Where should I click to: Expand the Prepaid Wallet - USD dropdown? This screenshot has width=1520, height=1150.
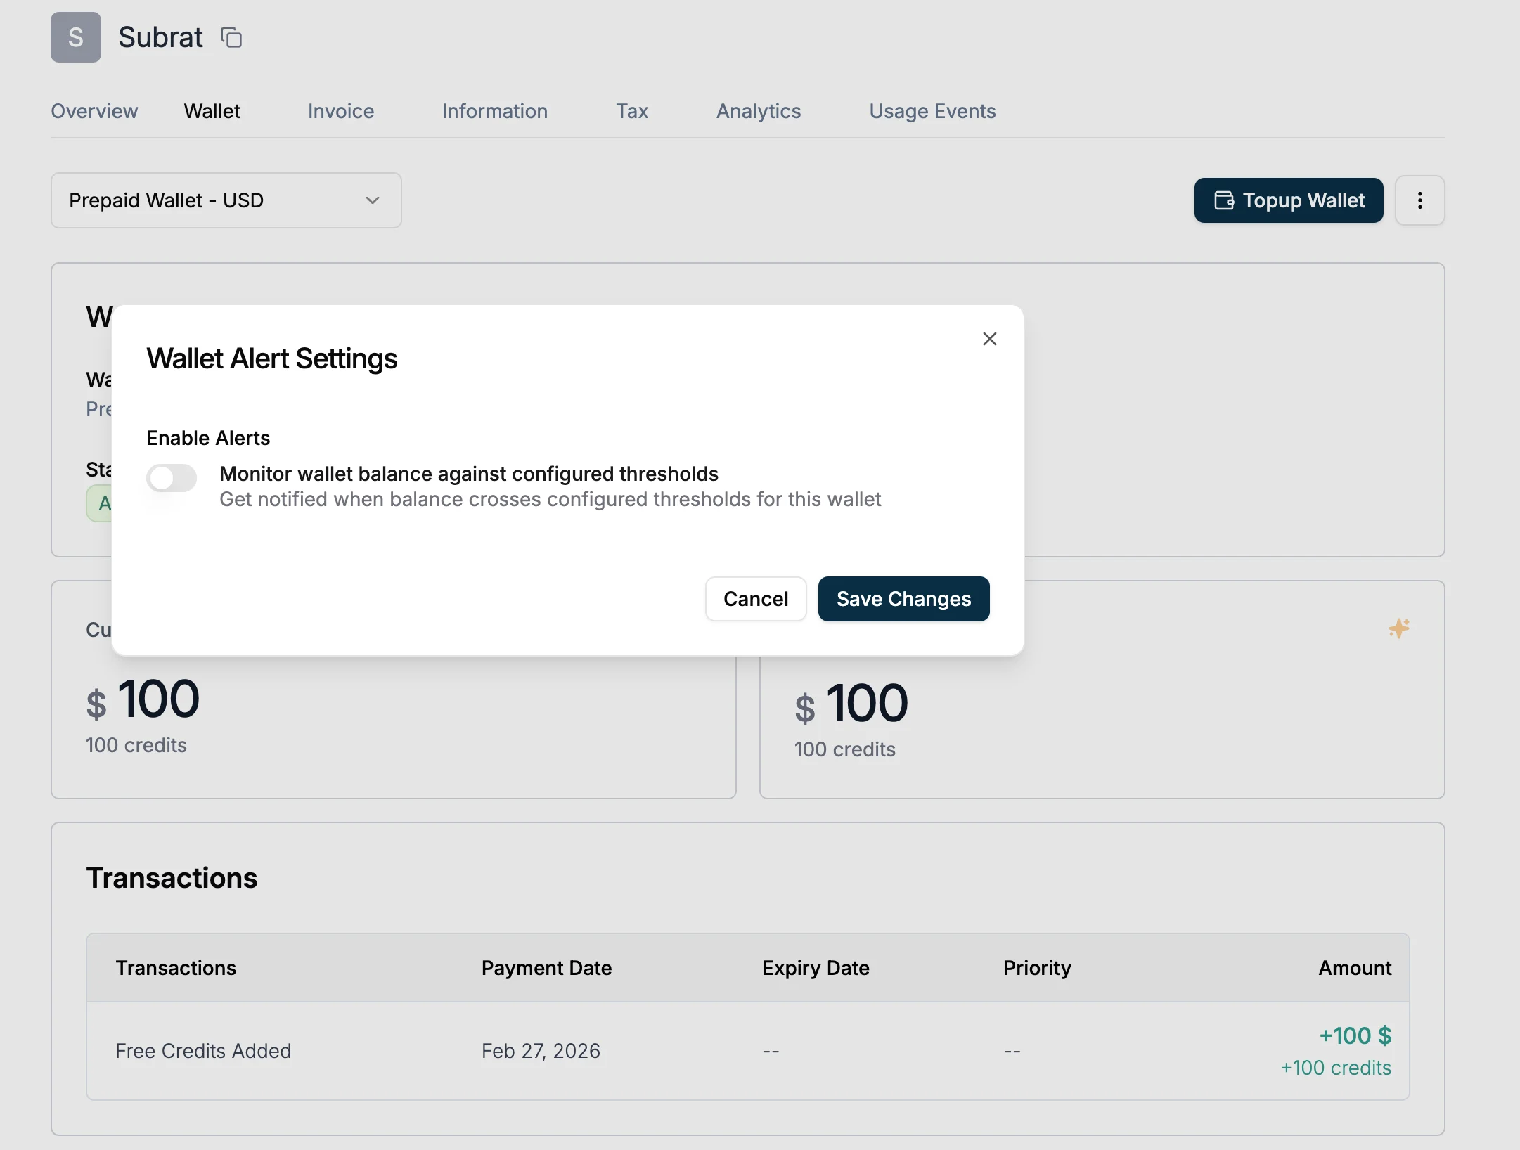pos(226,200)
